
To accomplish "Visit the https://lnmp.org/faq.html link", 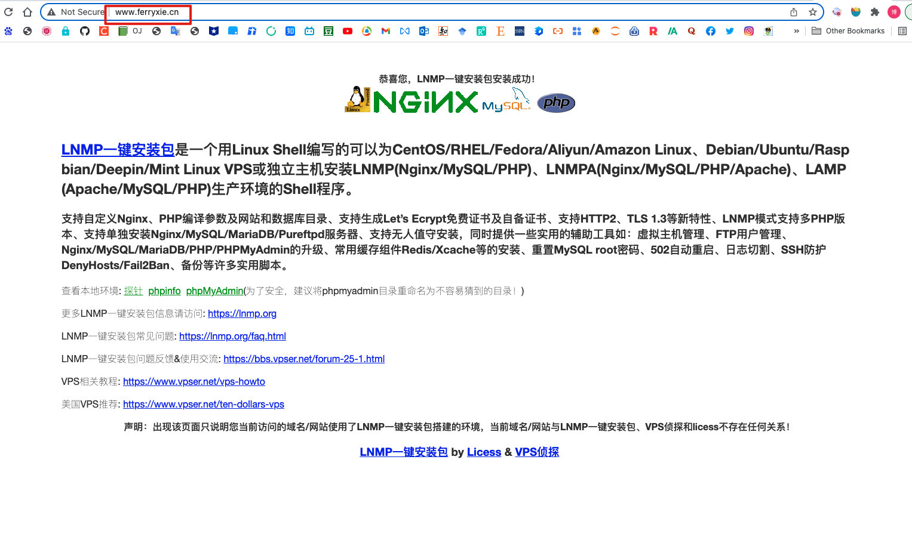I will [x=232, y=337].
